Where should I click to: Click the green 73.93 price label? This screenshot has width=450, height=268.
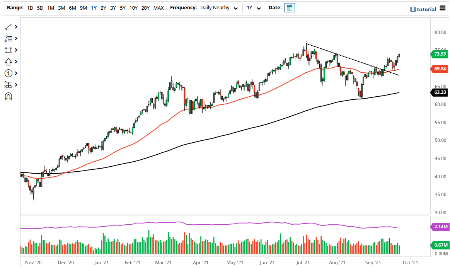[440, 55]
